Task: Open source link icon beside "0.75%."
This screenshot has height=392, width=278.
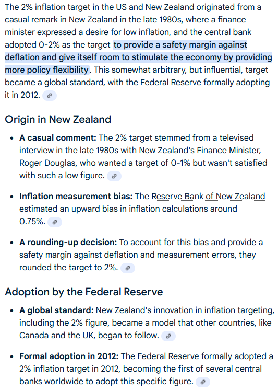Action: 55,222
